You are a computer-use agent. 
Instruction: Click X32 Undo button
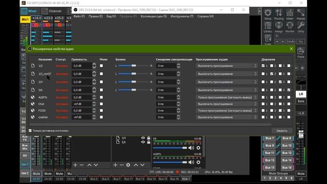[291, 41]
